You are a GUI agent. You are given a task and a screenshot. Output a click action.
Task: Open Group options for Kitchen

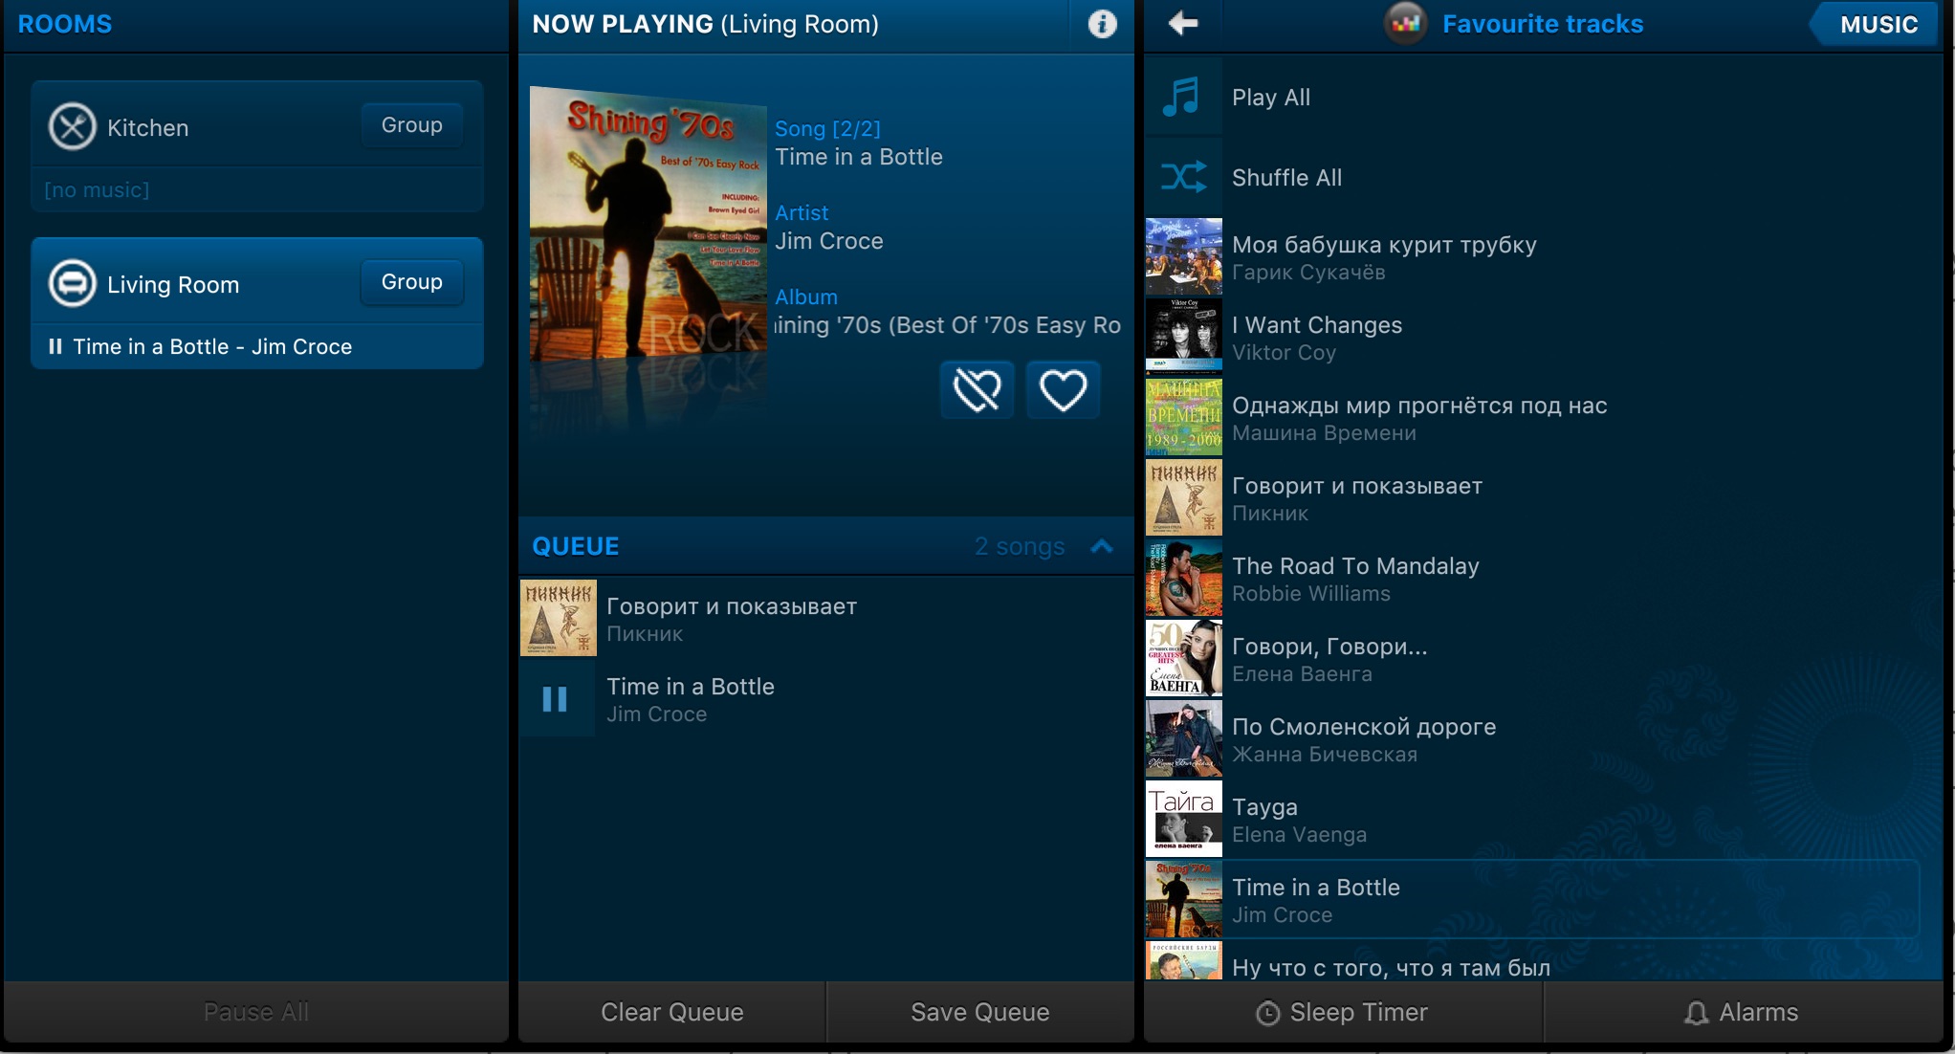[x=411, y=125]
